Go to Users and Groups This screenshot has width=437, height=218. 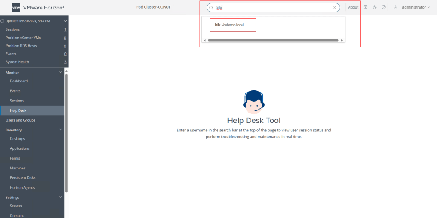pos(20,120)
